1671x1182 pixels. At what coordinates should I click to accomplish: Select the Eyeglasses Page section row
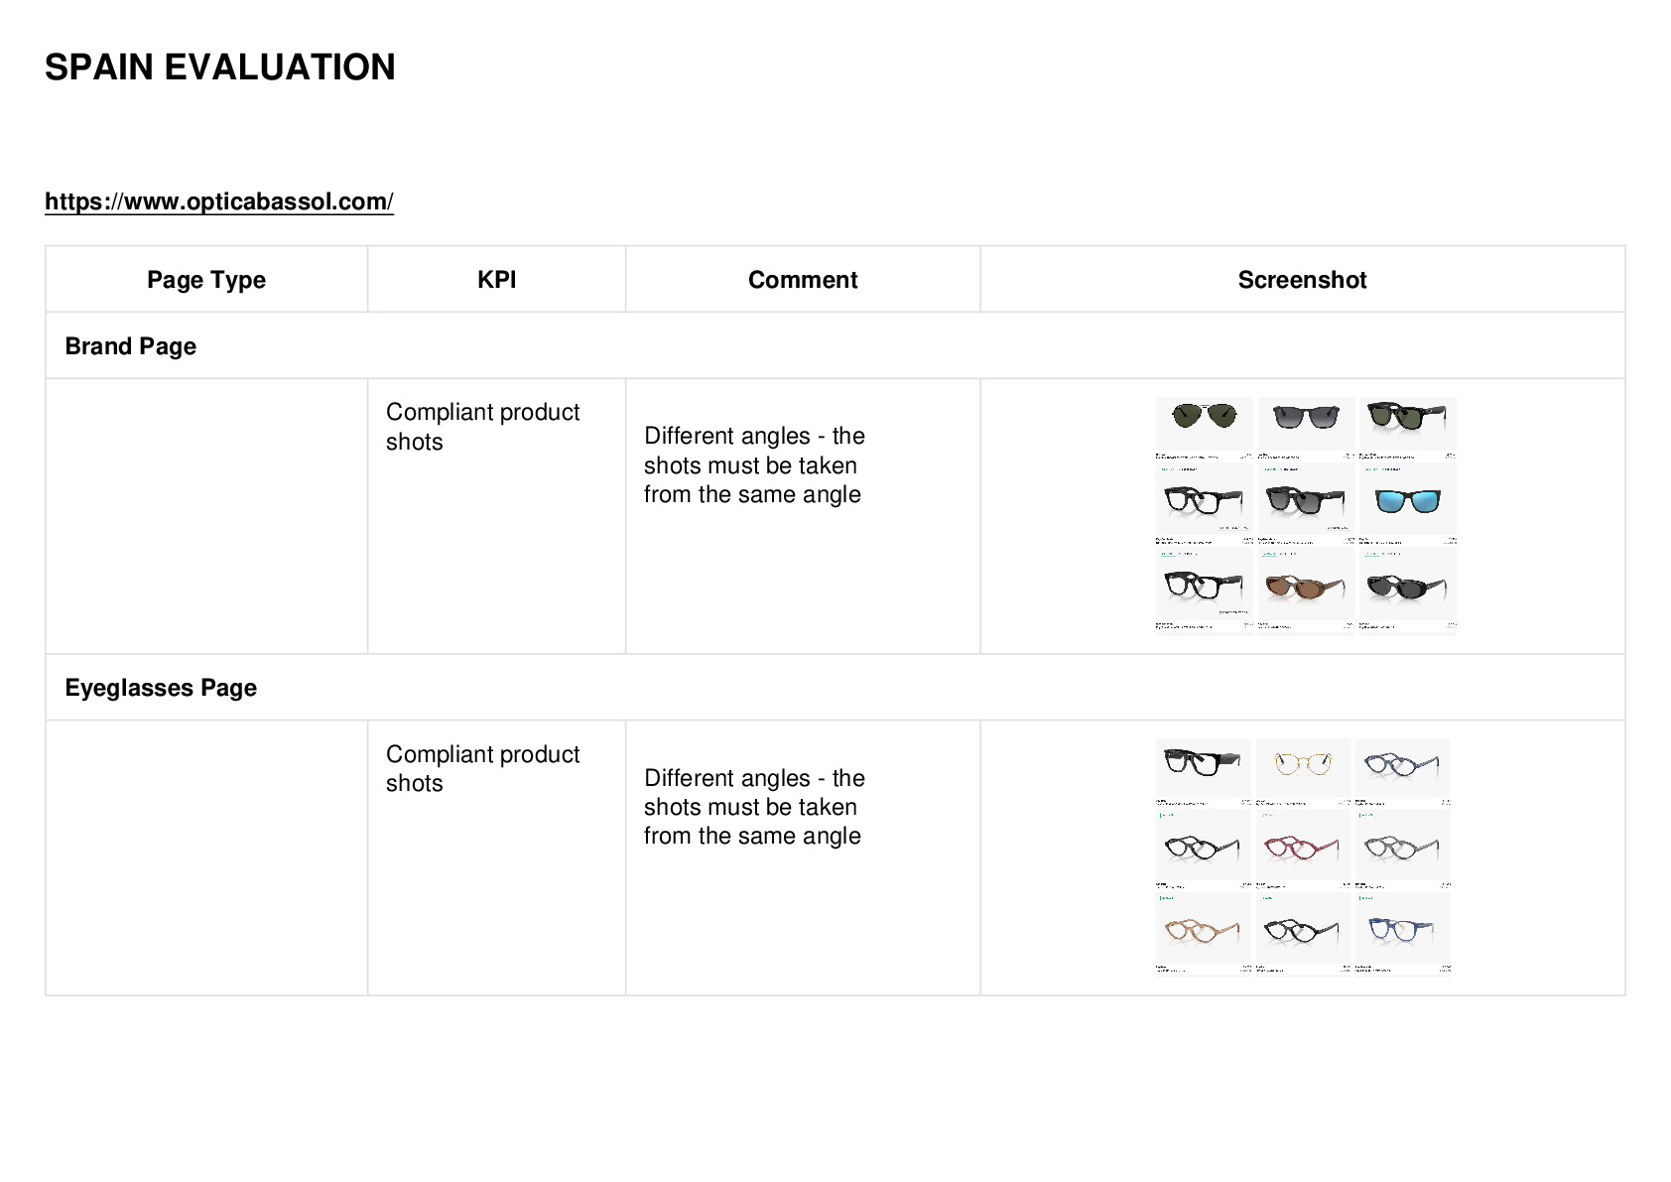[x=835, y=688]
